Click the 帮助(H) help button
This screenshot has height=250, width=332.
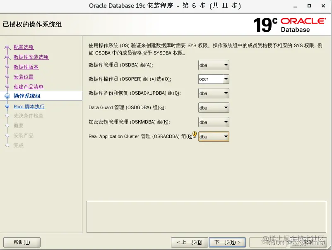pos(22,242)
